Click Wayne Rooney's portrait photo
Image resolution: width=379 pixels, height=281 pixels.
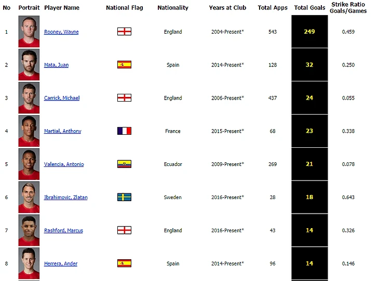point(29,32)
